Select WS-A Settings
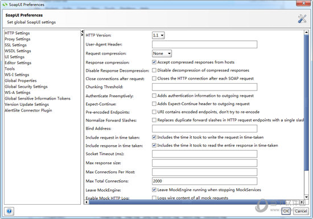 click(18, 93)
